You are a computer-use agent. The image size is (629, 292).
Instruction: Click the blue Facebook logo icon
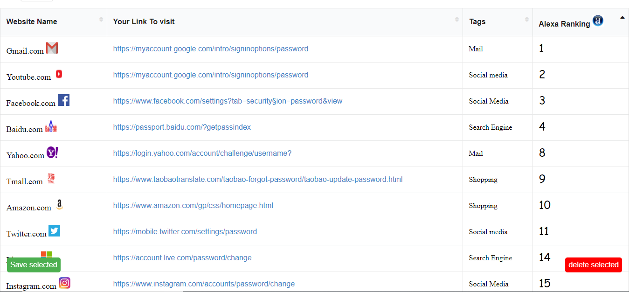63,100
